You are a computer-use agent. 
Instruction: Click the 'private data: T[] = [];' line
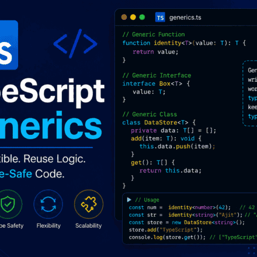[x=173, y=130]
